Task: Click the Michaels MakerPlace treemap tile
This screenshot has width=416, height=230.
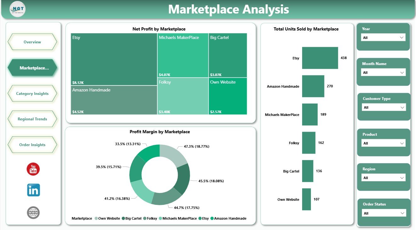Action: [x=183, y=55]
